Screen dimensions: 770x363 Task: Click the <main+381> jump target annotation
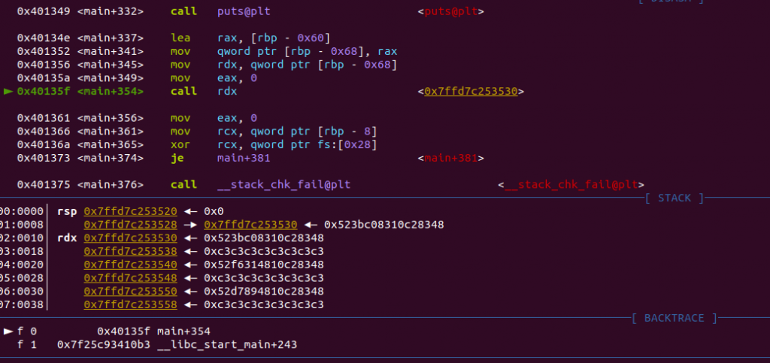click(450, 158)
